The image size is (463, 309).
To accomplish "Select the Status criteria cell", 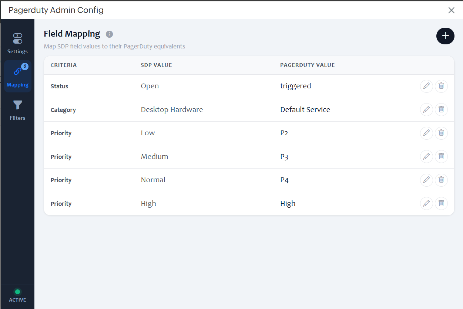I will 60,86.
